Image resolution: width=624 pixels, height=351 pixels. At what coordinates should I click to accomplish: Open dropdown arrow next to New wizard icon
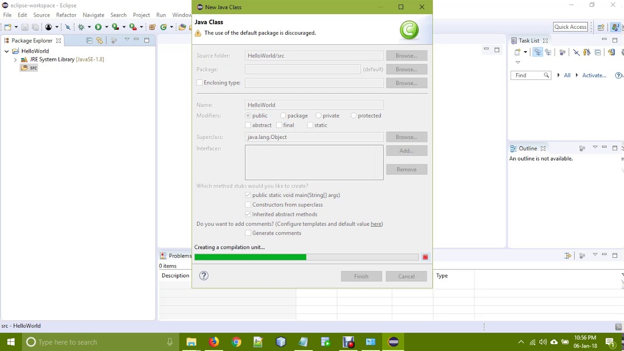[16, 27]
